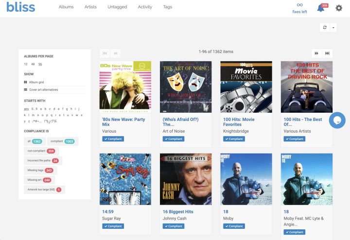Click Cover art alternatives link
The image size is (350, 240).
[44, 90]
